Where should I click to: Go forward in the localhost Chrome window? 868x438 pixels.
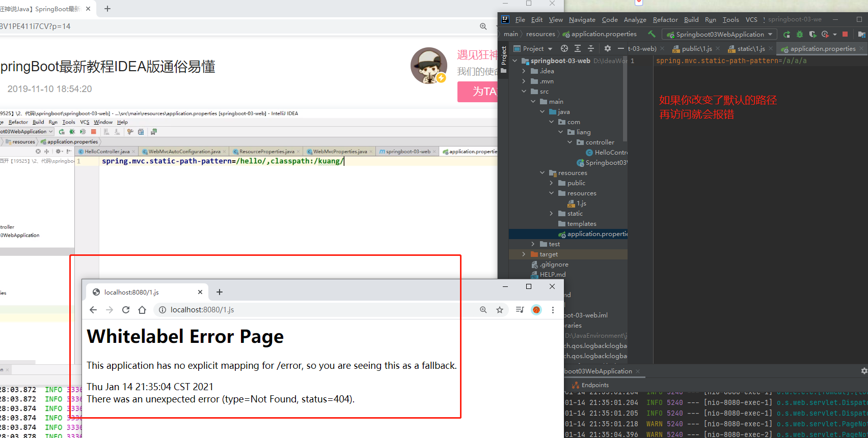(110, 310)
